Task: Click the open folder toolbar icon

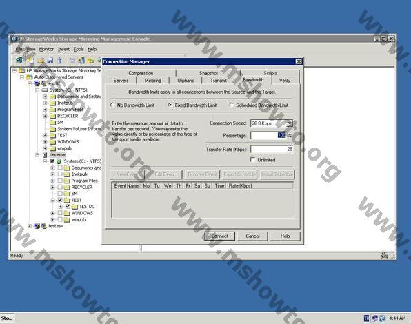Action: [41, 61]
